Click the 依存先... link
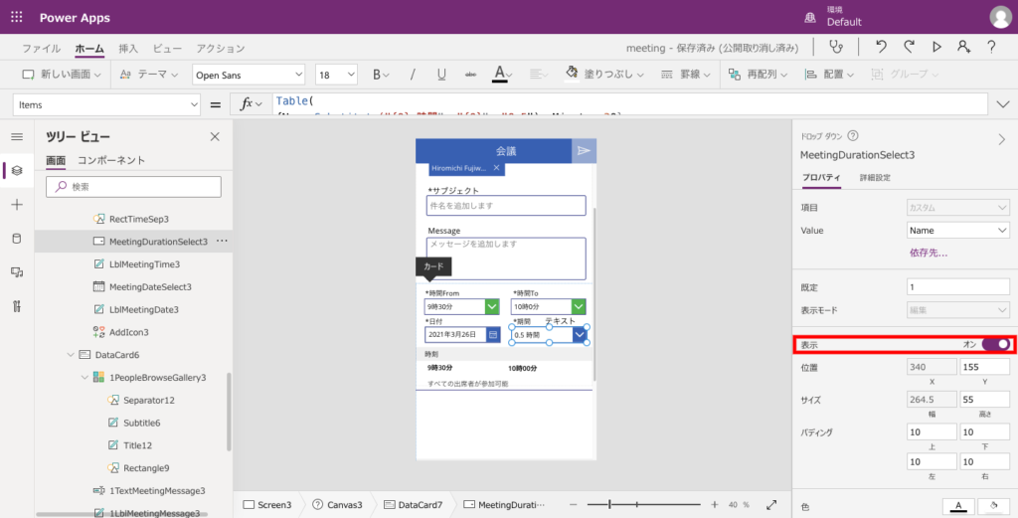Viewport: 1018px width, 518px height. pyautogui.click(x=929, y=254)
